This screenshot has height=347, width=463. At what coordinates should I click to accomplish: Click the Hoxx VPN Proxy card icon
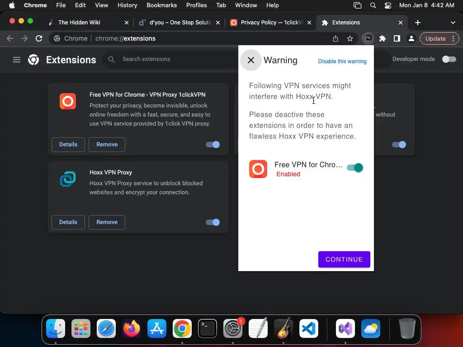(x=68, y=179)
